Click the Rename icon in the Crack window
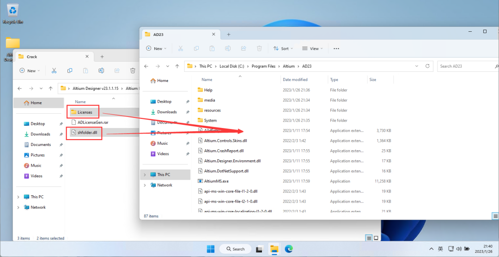Image resolution: width=499 pixels, height=257 pixels. pyautogui.click(x=101, y=70)
